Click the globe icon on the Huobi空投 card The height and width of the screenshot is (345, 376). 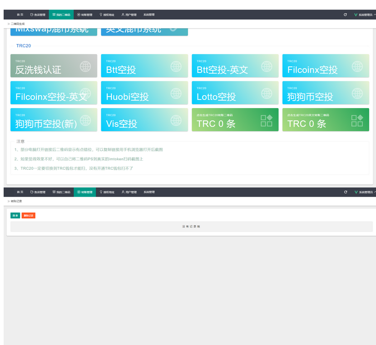176,94
